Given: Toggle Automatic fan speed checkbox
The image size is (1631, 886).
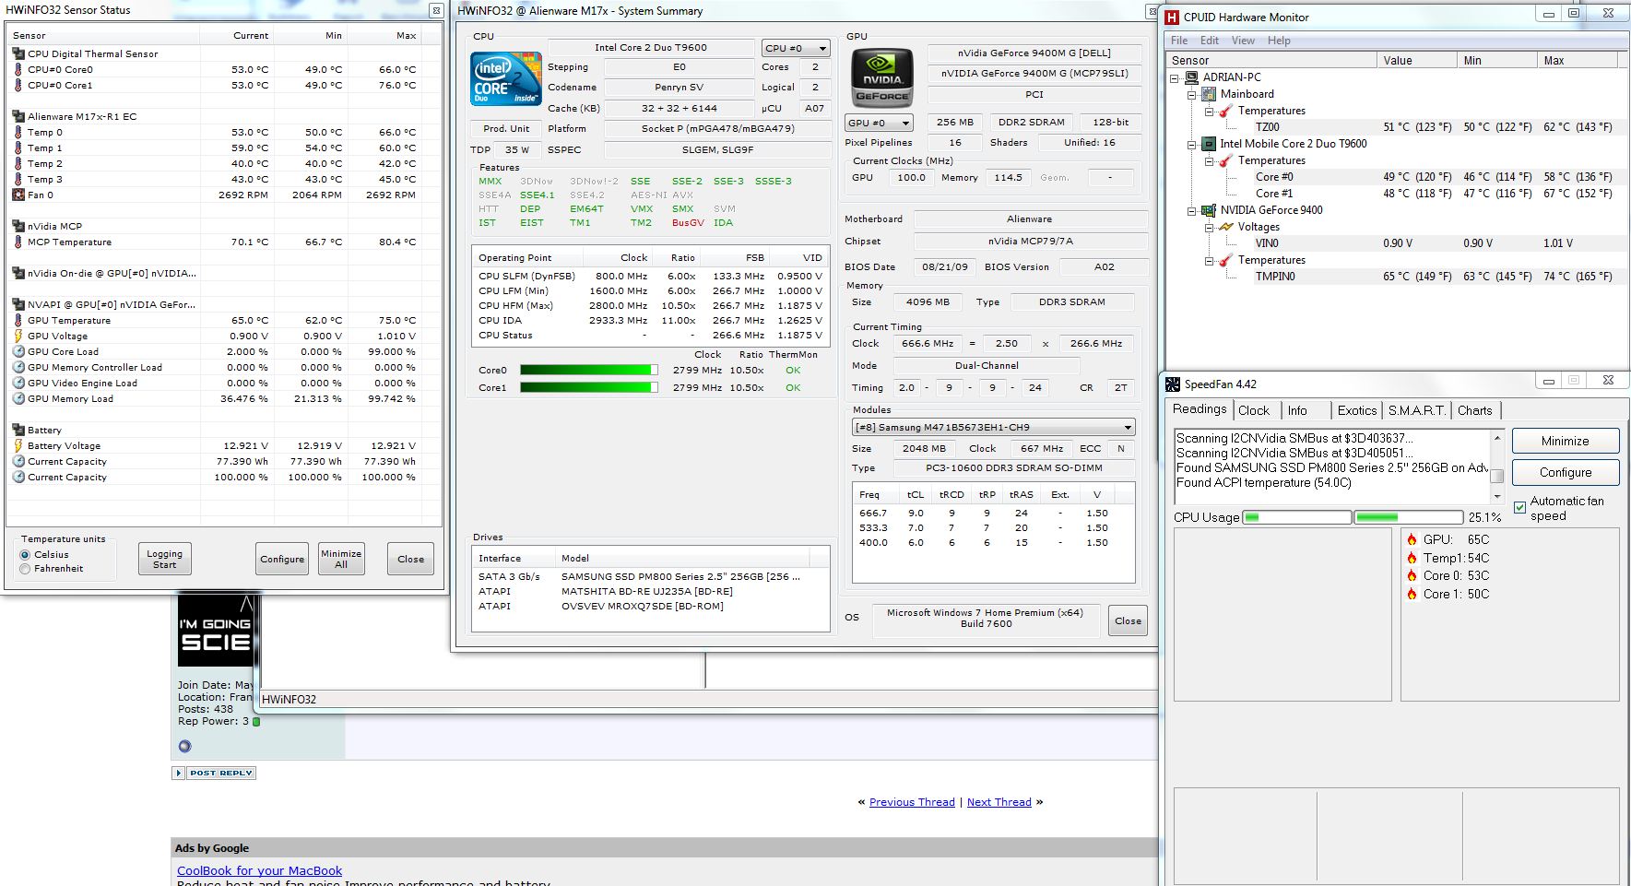Looking at the screenshot, I should pyautogui.click(x=1520, y=508).
